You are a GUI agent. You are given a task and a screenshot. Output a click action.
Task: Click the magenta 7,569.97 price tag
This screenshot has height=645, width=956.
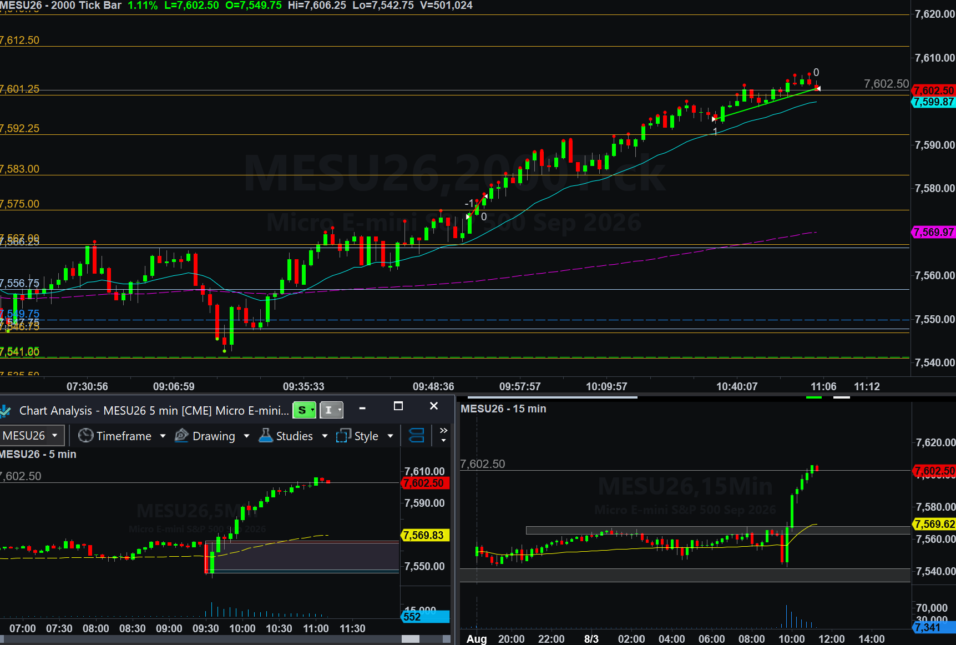(x=934, y=232)
